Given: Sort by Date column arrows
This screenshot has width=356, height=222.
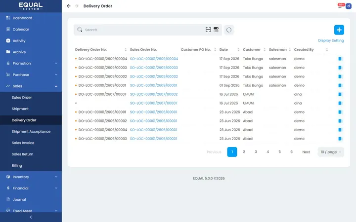Looking at the screenshot, I should point(238,50).
